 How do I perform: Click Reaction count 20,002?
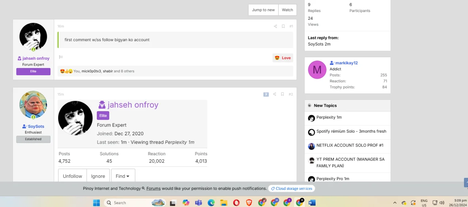[x=156, y=161]
